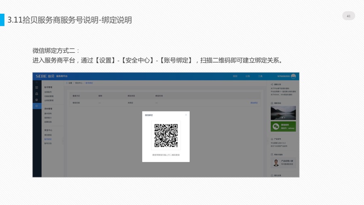Click the account phone number in header

pyautogui.click(x=284, y=76)
